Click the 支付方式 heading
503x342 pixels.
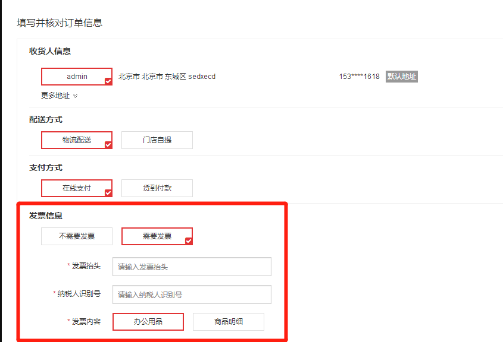point(46,167)
